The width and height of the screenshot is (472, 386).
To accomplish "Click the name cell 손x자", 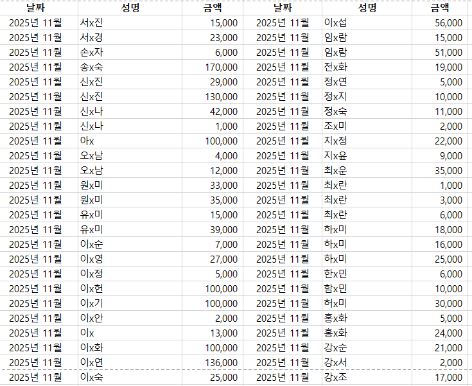I will [92, 52].
